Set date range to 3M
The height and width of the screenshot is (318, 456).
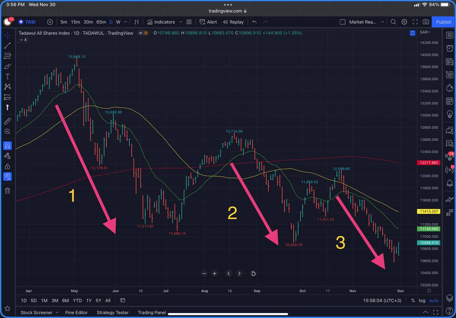(x=55, y=301)
